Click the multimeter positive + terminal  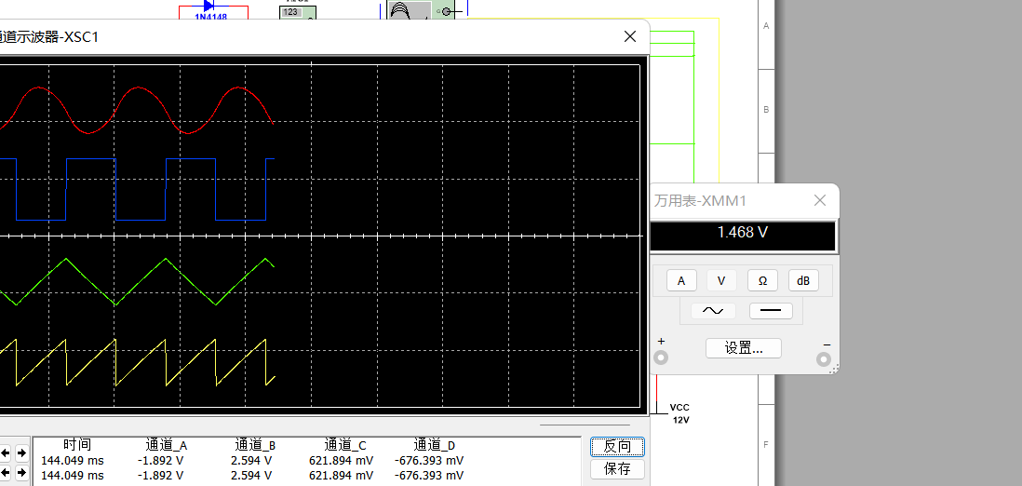(662, 358)
